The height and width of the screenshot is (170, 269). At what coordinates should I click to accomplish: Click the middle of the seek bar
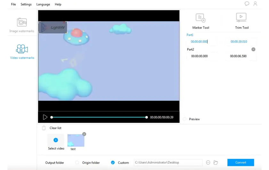99,117
